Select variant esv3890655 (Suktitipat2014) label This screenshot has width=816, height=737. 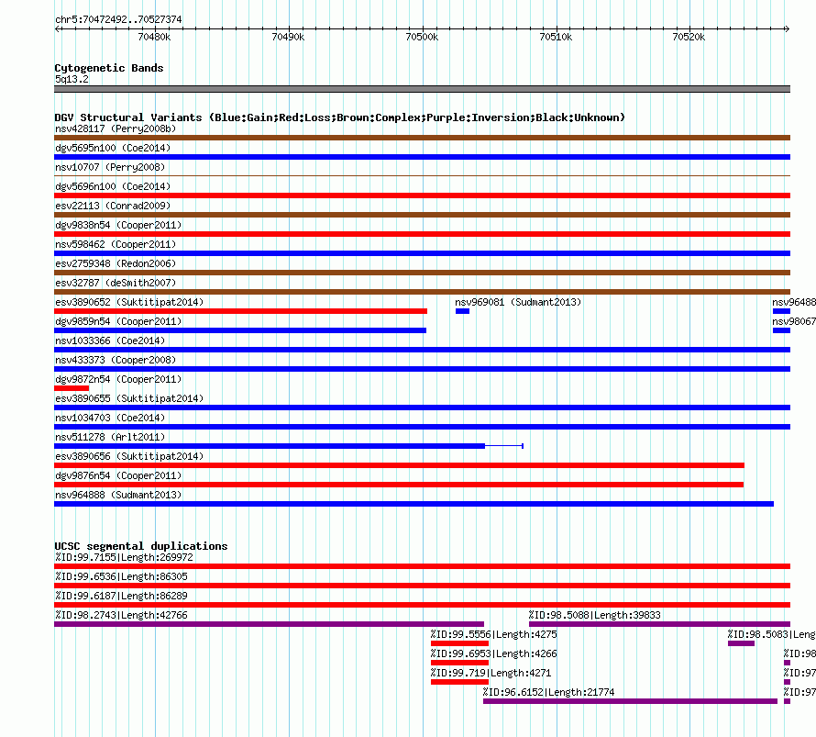click(129, 398)
